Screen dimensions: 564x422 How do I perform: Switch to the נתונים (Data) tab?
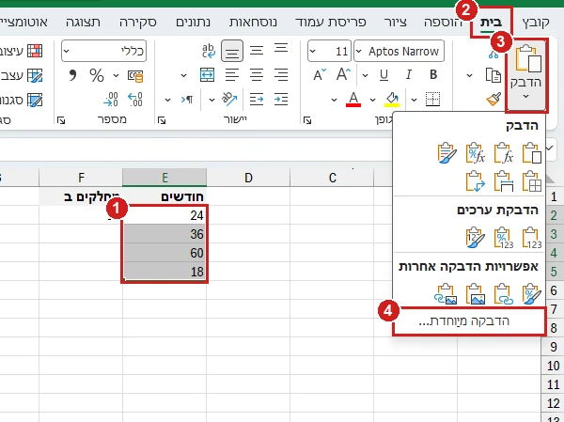193,23
